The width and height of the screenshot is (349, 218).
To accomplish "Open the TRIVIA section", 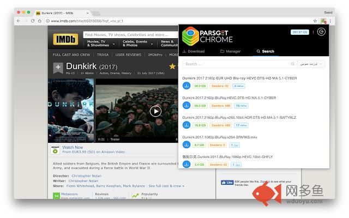I will pyautogui.click(x=103, y=55).
